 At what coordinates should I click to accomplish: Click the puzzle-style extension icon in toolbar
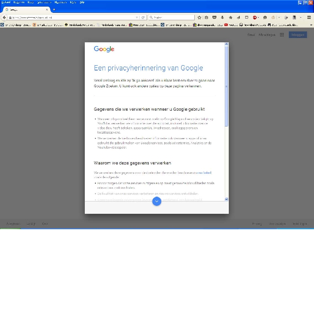point(286,18)
